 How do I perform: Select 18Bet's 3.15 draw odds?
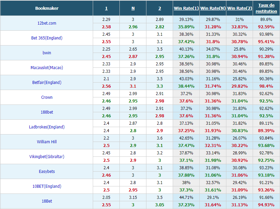point(133,198)
